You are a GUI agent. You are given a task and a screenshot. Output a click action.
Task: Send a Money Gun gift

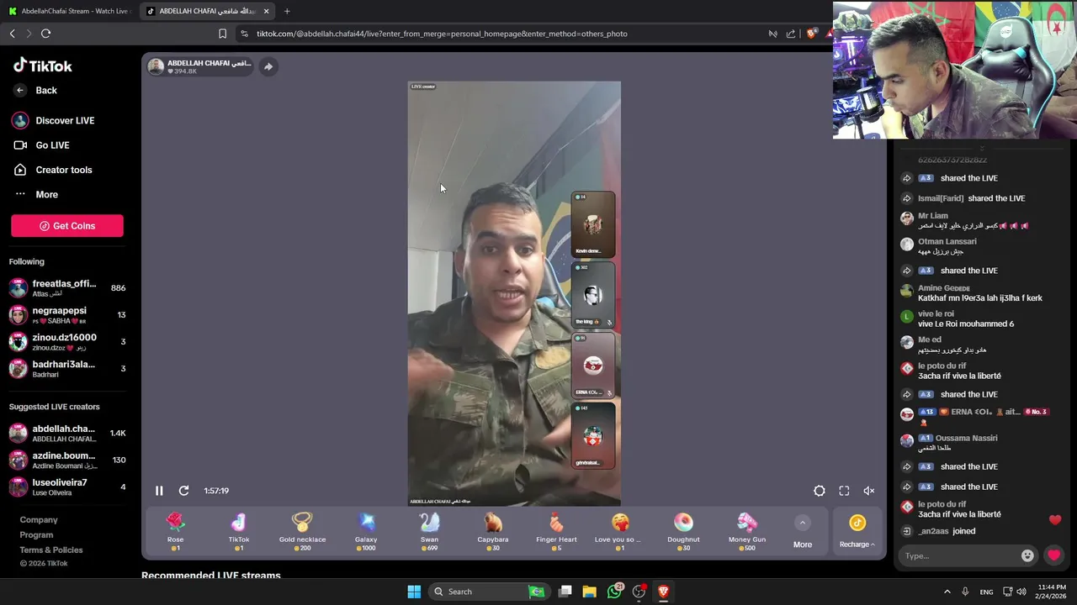tap(747, 531)
